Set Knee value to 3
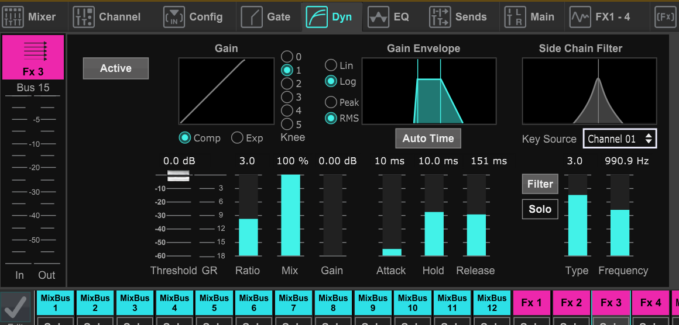This screenshot has height=325, width=679. (287, 97)
